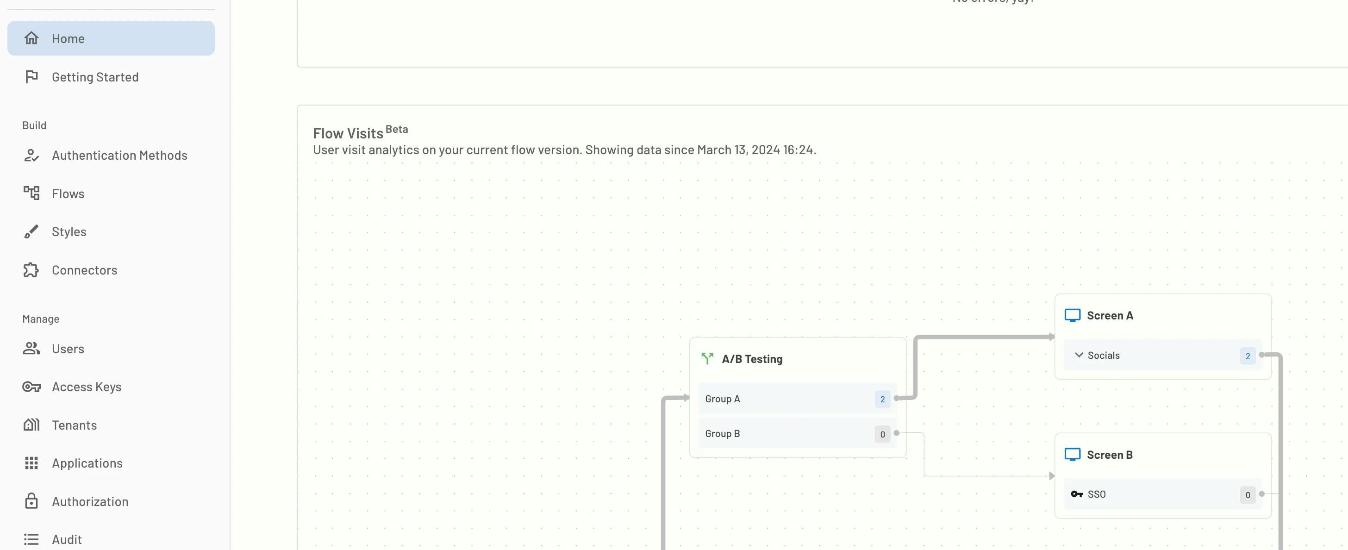Viewport: 1348px width, 550px height.
Task: Click the Styles menu item
Action: (x=69, y=231)
